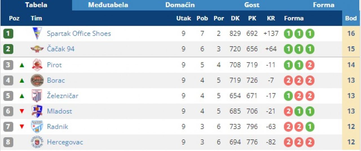Select the Gost tab
The width and height of the screenshot is (361, 151).
point(252,5)
